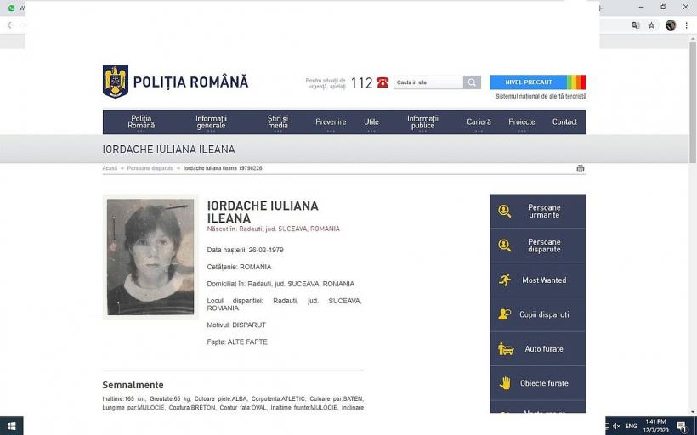The height and width of the screenshot is (435, 697).
Task: Open the Informații publice menu
Action: (422, 121)
